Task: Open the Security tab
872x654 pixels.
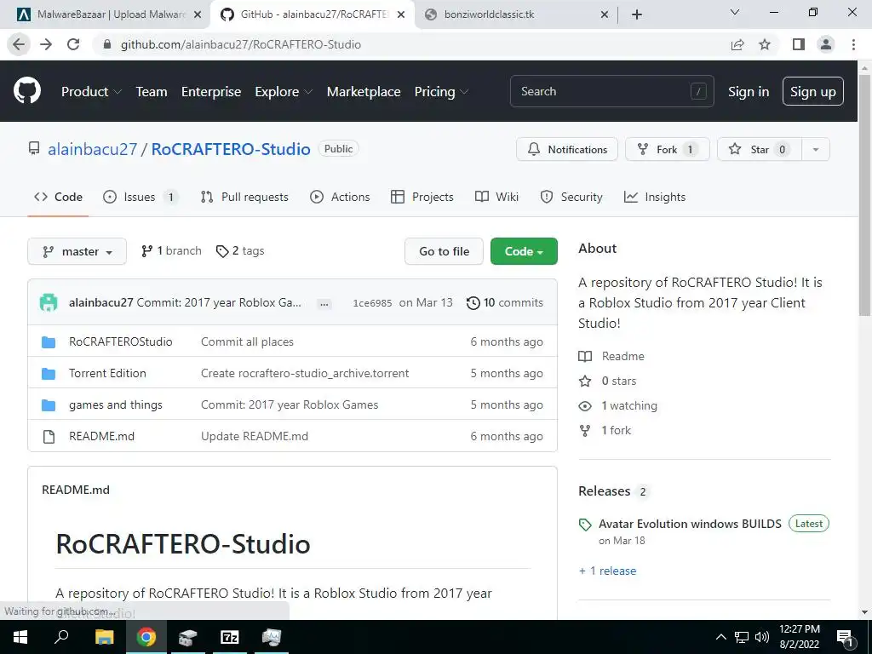Action: tap(571, 197)
